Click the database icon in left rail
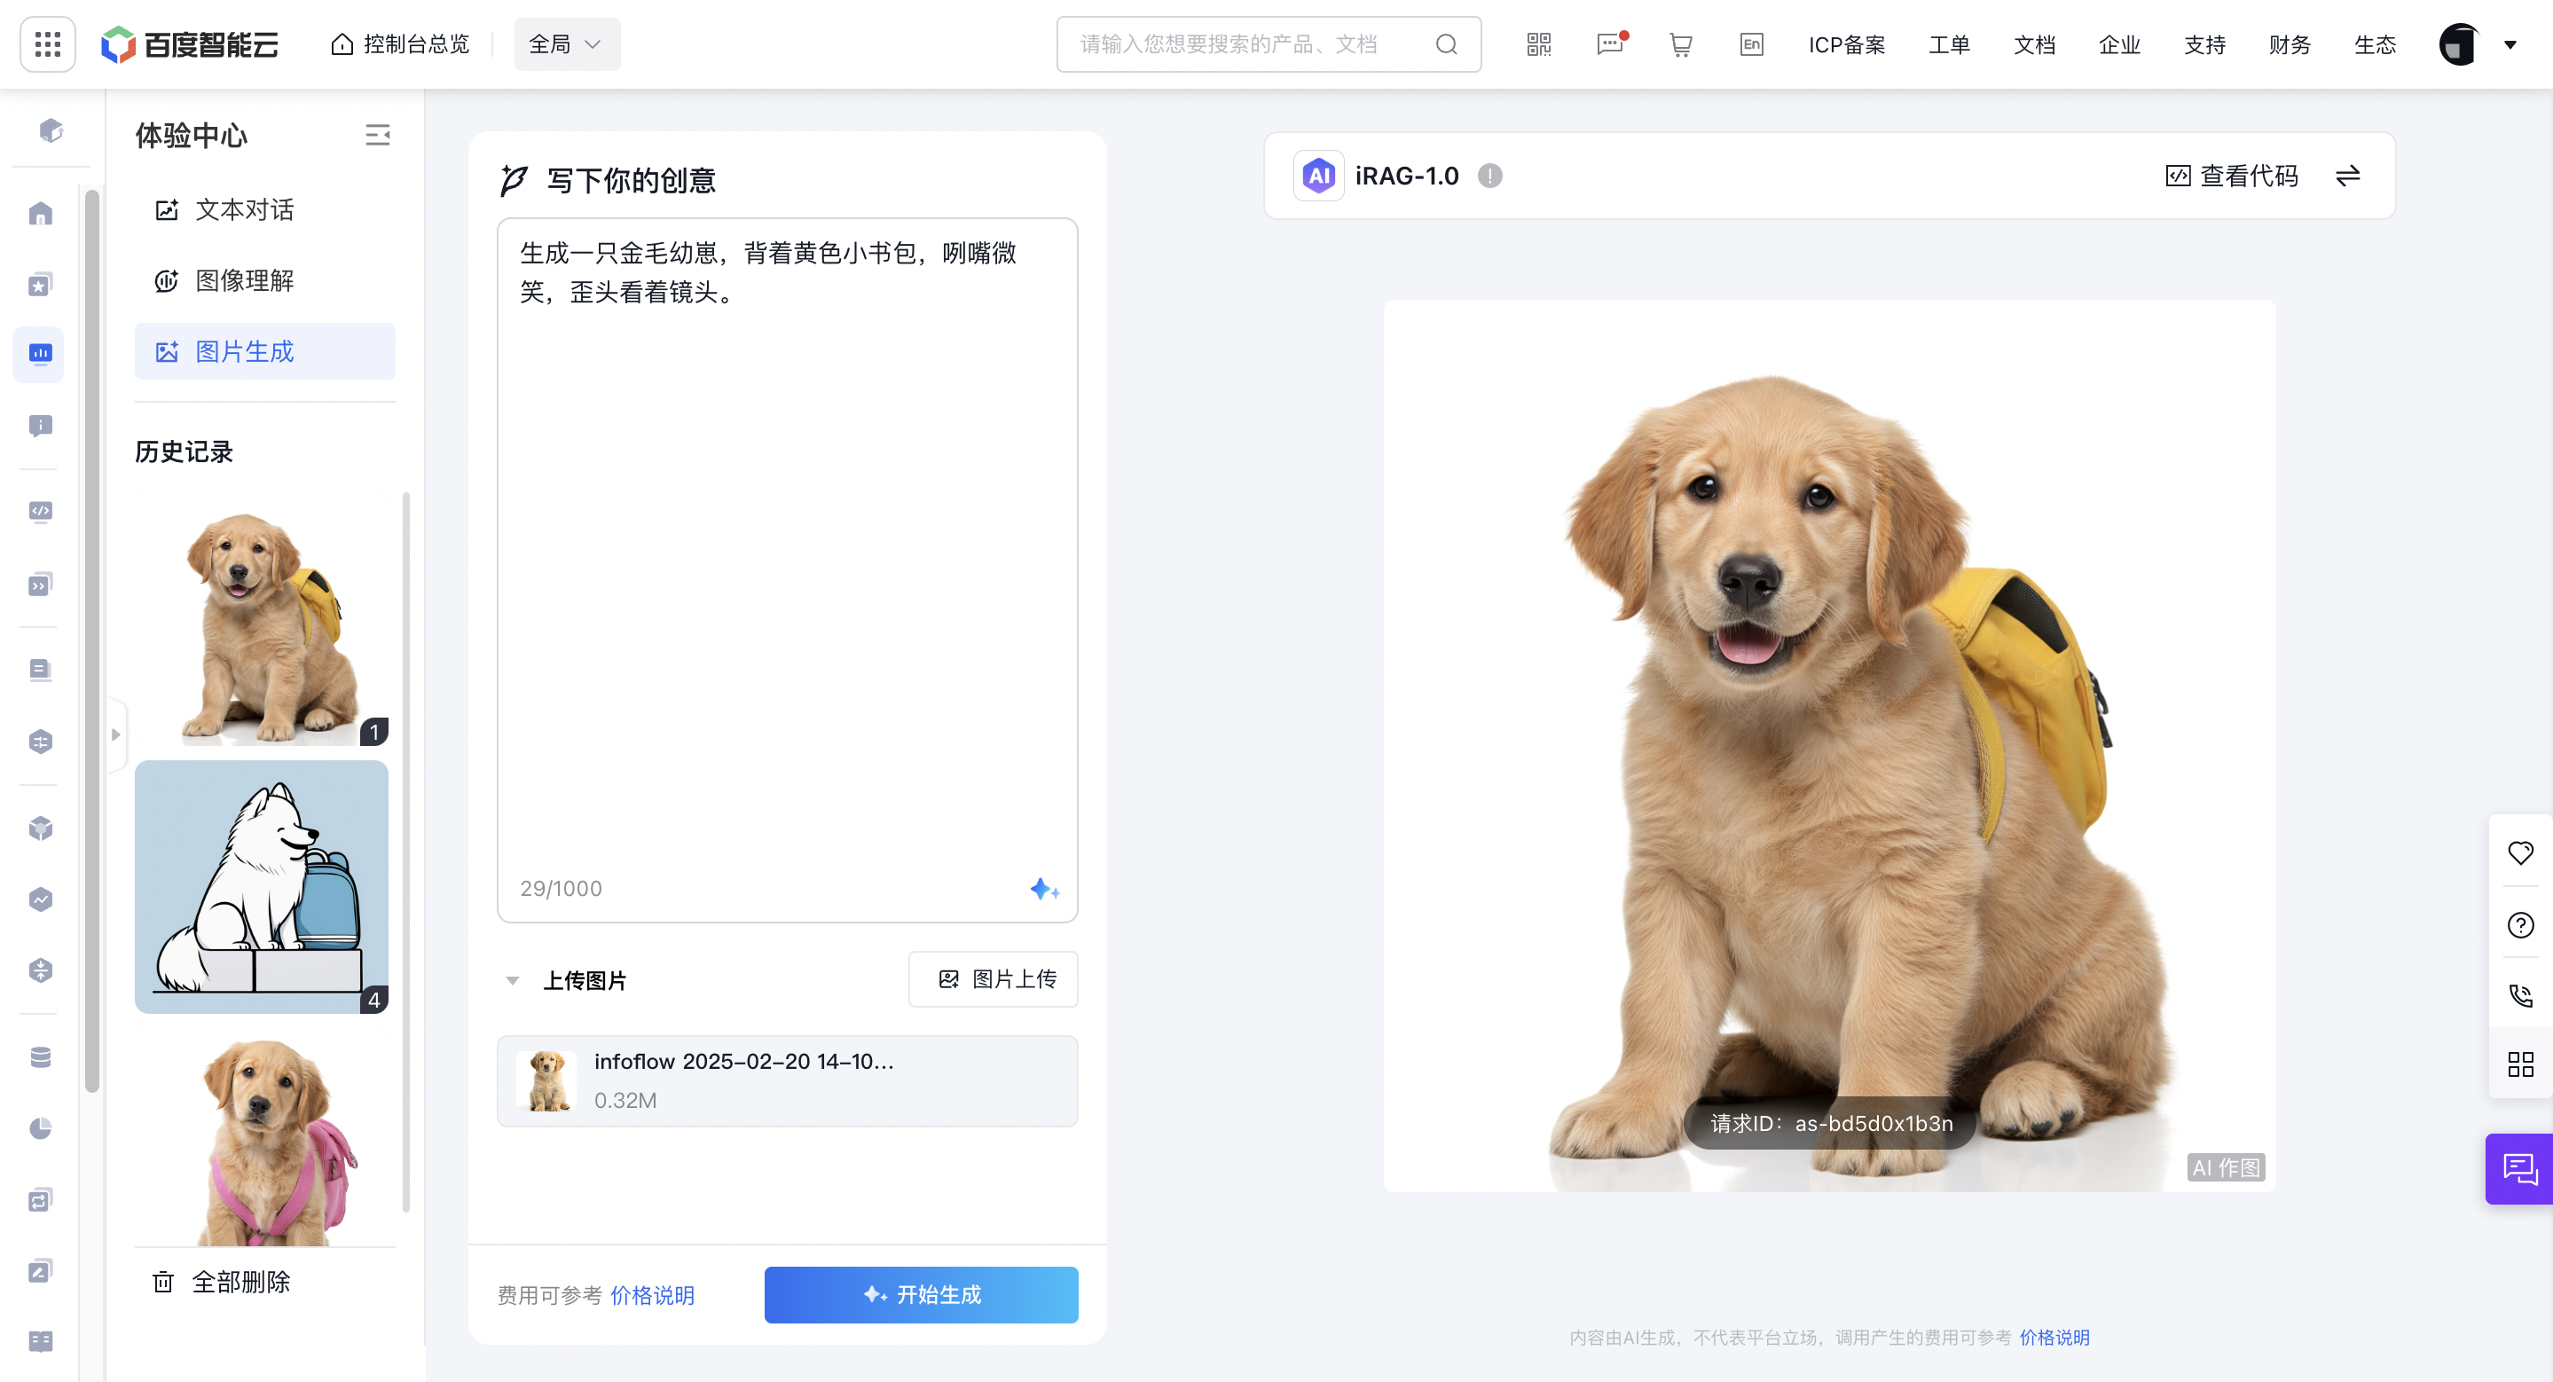Image resolution: width=2553 pixels, height=1382 pixels. 41,1056
